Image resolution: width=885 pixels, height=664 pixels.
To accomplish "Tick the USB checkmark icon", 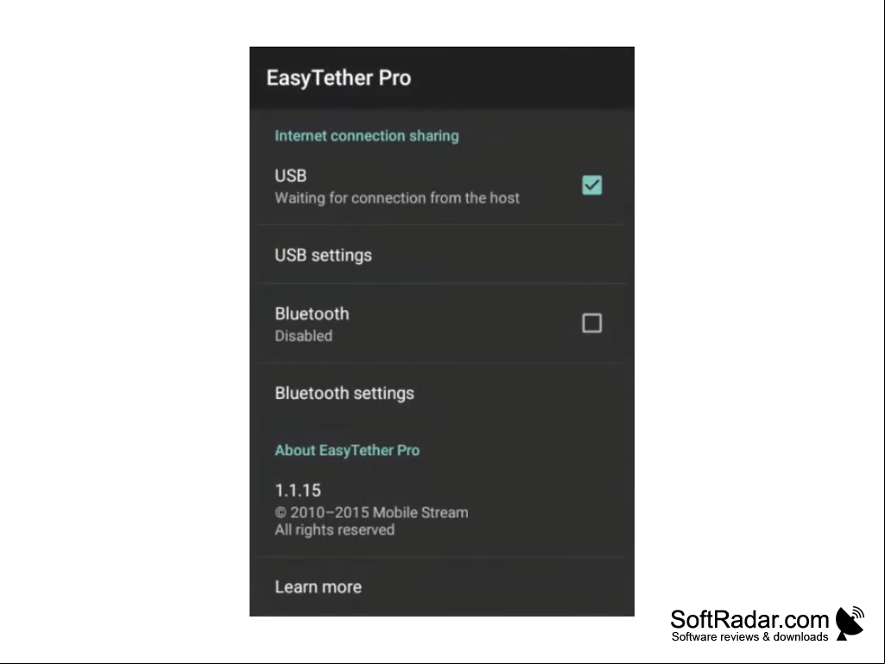I will pyautogui.click(x=591, y=185).
